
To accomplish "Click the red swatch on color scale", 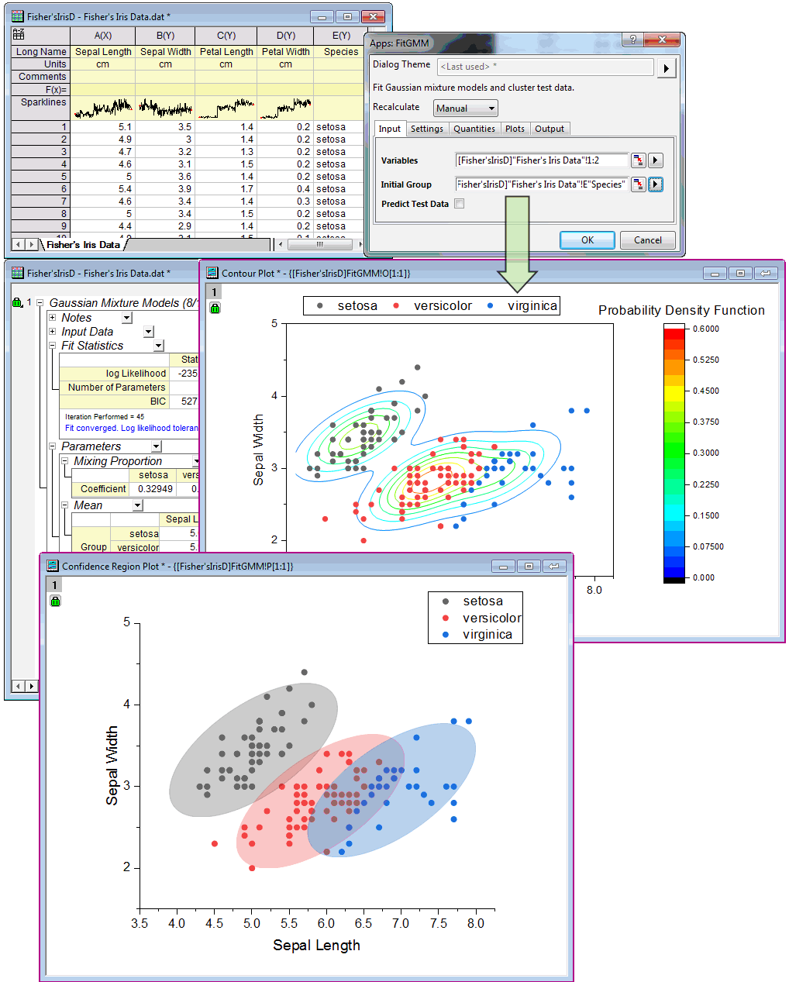I will pyautogui.click(x=674, y=334).
